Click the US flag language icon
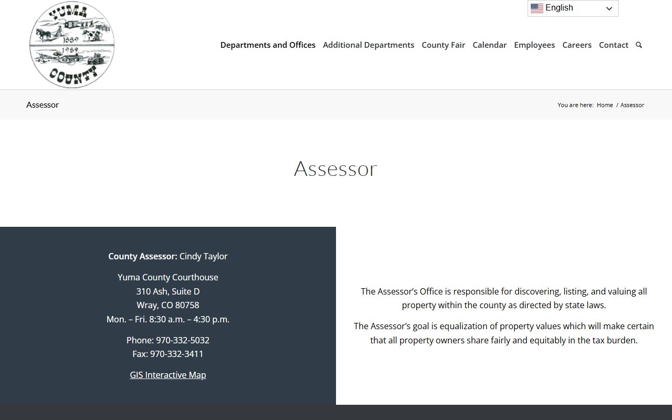 click(537, 8)
